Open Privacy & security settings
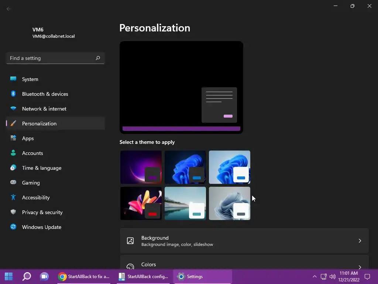Image resolution: width=378 pixels, height=284 pixels. 55,212
